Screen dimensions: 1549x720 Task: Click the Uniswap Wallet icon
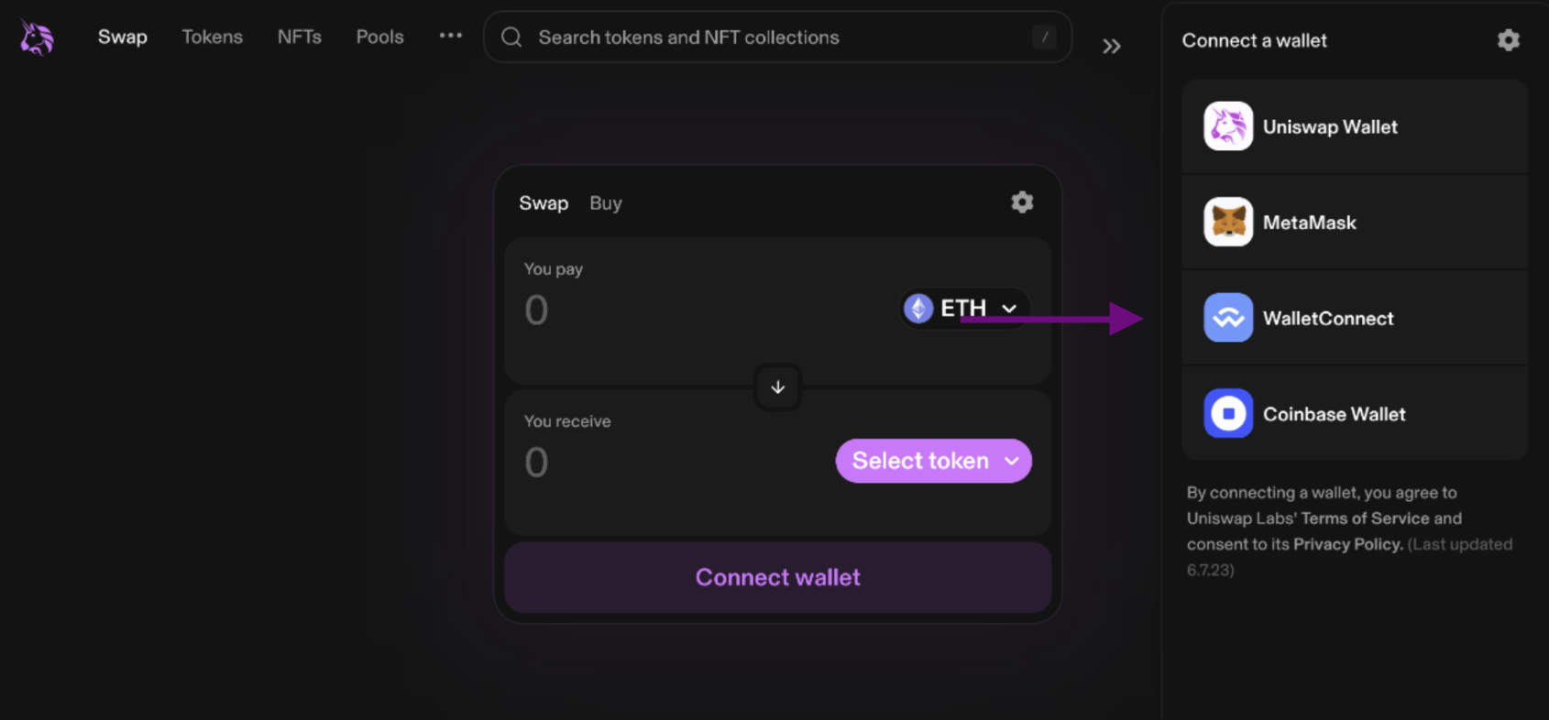[x=1227, y=125]
